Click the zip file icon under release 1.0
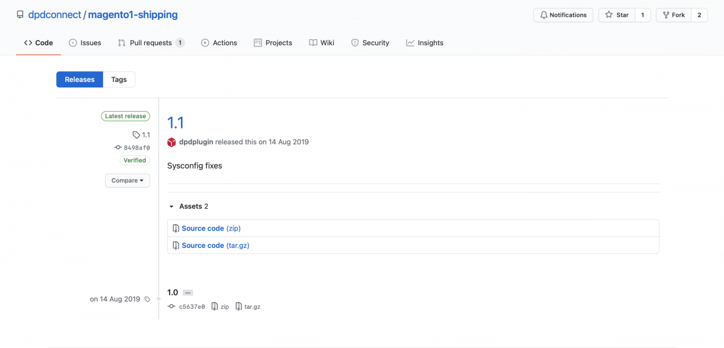The width and height of the screenshot is (724, 348). (x=214, y=306)
